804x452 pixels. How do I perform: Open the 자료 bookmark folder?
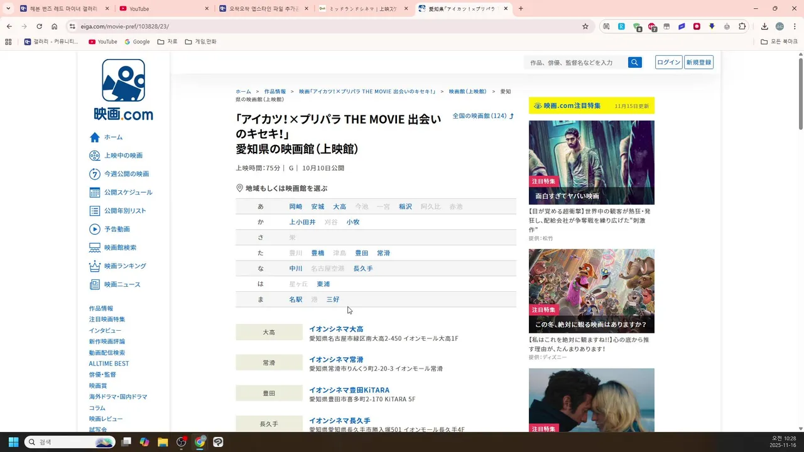[x=167, y=41]
